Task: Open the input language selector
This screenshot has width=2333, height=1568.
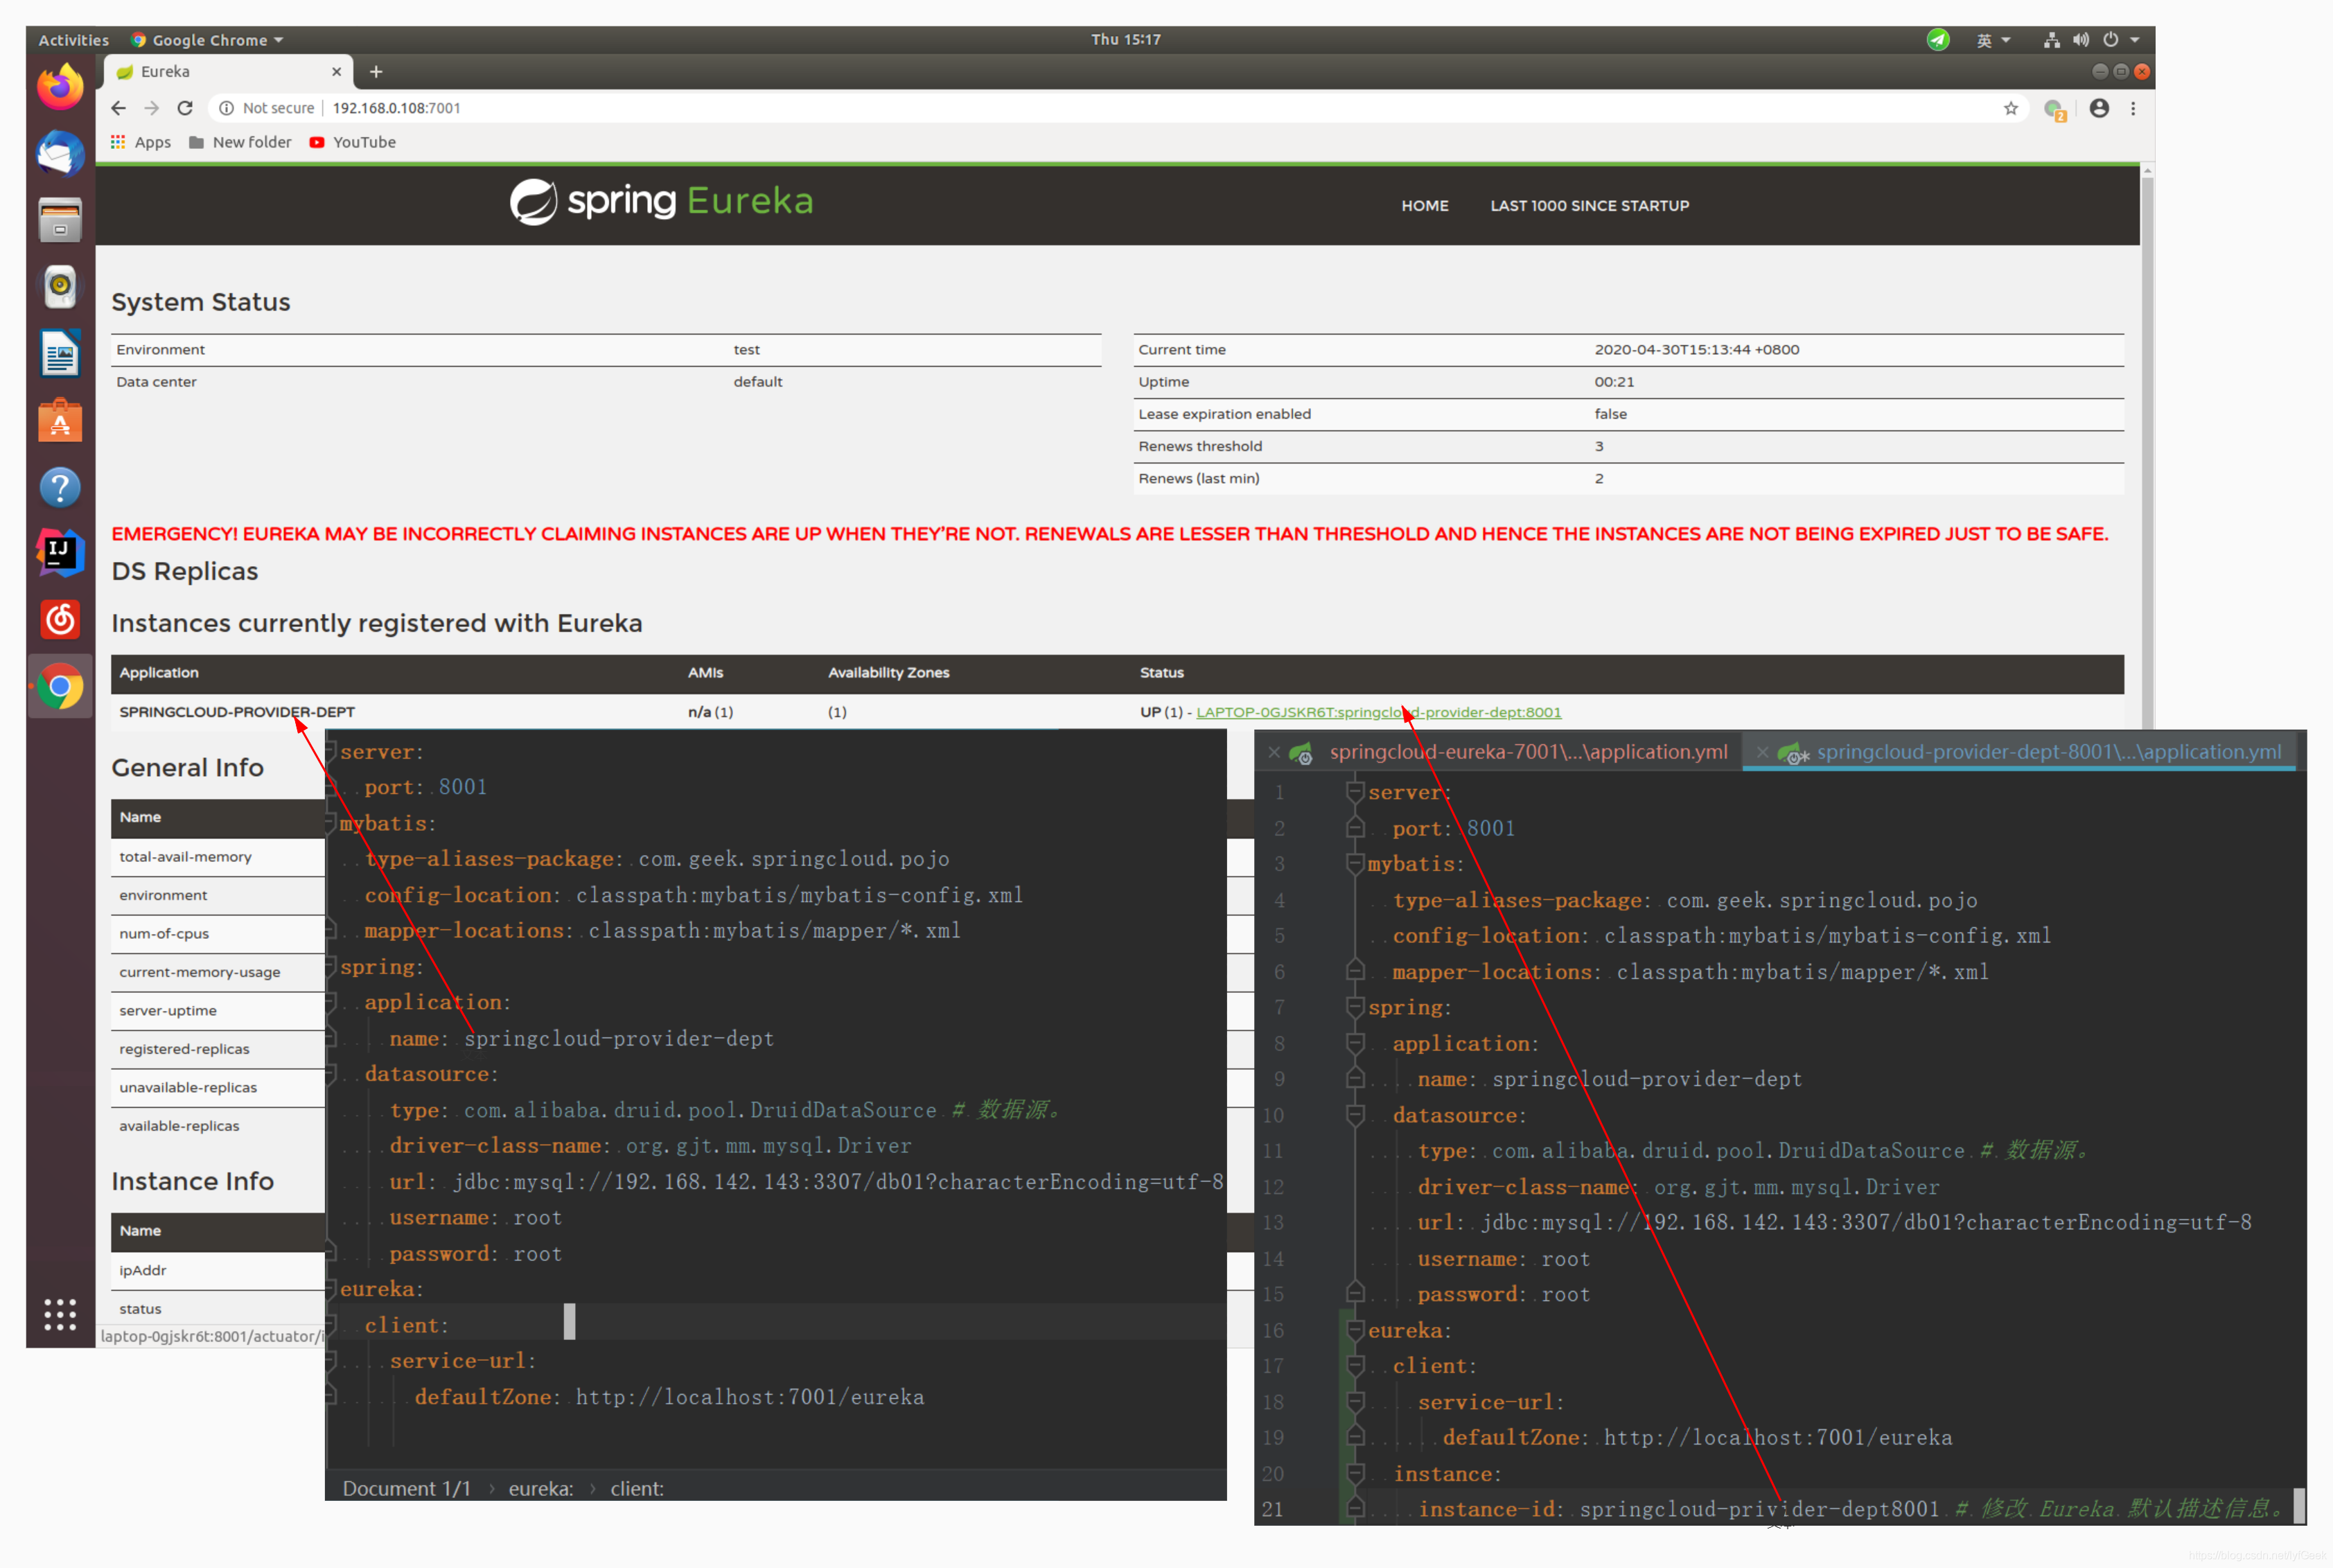Action: tap(1992, 40)
